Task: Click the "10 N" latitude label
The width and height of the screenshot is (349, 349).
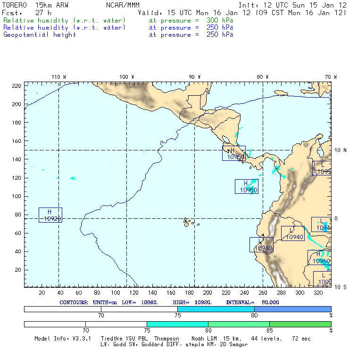Action: pyautogui.click(x=341, y=150)
